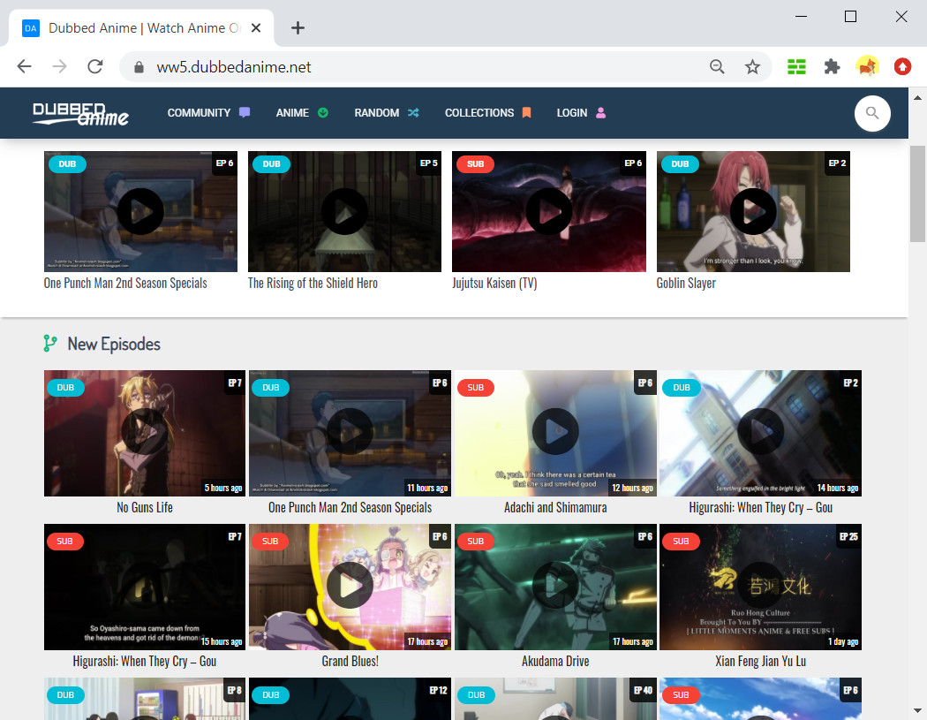Open the green grid extension icon
This screenshot has width=927, height=720.
tap(796, 67)
